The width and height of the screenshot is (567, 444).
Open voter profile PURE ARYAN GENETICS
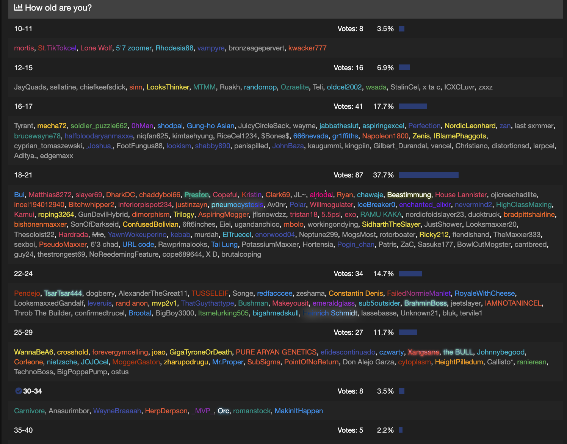coord(276,352)
